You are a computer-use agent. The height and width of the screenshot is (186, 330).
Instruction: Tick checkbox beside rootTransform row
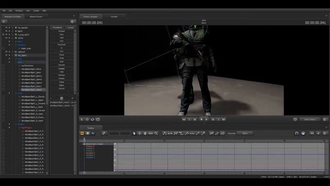[3, 66]
